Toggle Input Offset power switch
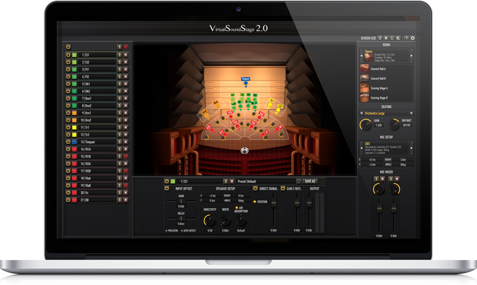Viewport: 477px width, 285px height. [167, 189]
